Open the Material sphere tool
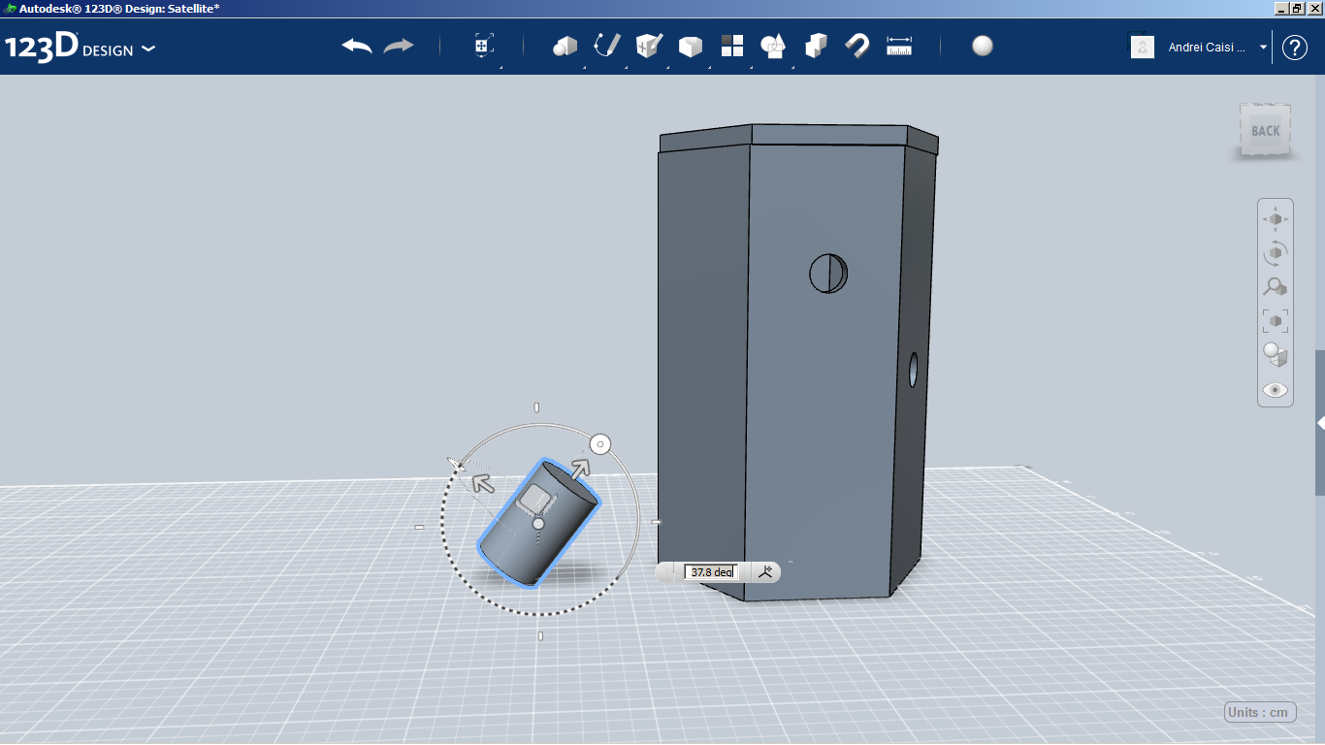 pyautogui.click(x=983, y=46)
